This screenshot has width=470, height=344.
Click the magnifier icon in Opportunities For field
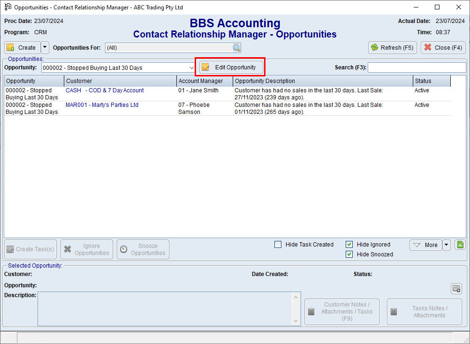tap(236, 48)
